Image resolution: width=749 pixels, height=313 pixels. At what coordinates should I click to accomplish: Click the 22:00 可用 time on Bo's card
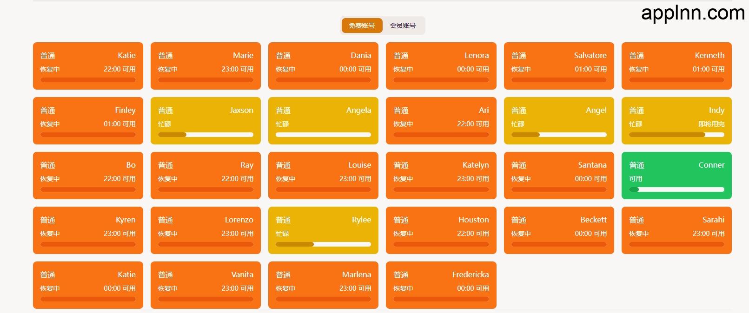(x=119, y=179)
